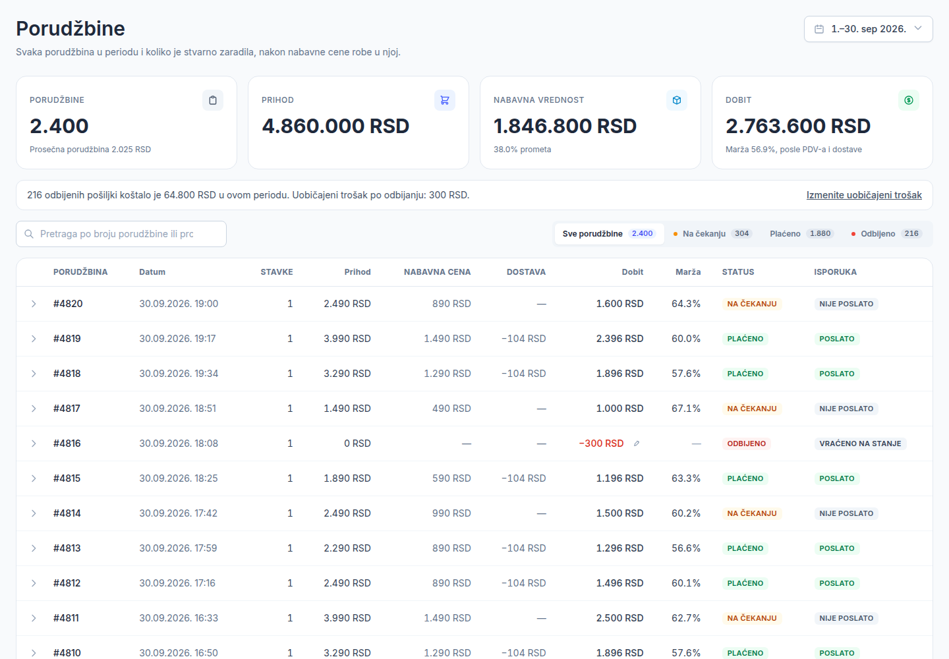Sort by Datum column header
This screenshot has width=949, height=659.
tap(152, 272)
